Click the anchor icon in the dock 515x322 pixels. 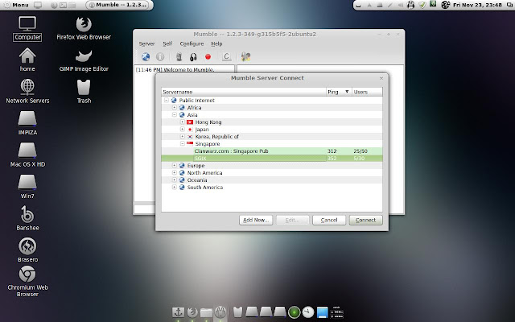click(x=178, y=312)
